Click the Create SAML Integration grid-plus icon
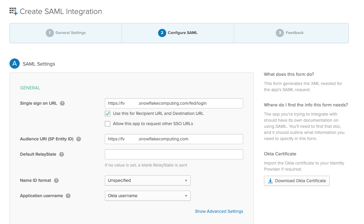The width and height of the screenshot is (364, 224). tap(14, 12)
